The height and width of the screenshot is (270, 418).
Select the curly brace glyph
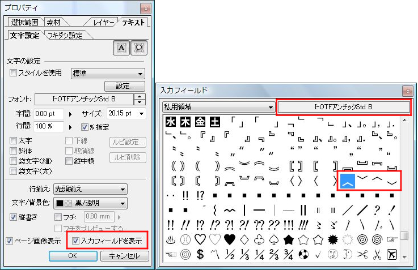(215, 210)
